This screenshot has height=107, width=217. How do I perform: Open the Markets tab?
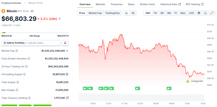coord(101,4)
